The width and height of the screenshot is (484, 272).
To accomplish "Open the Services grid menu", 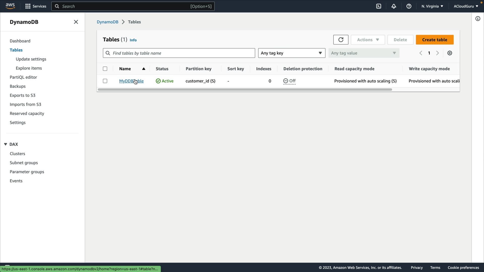I will tap(28, 6).
